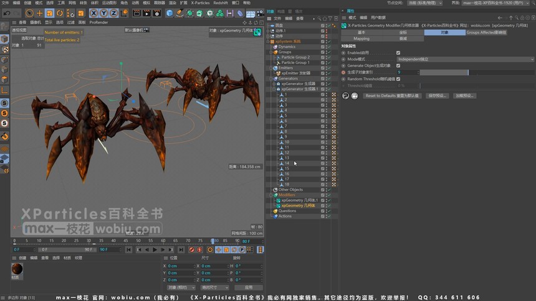
Task: Click the coordinate system icon
Action: [125, 13]
